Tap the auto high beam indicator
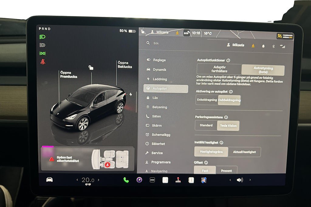311x207 pixels. pos(42,45)
